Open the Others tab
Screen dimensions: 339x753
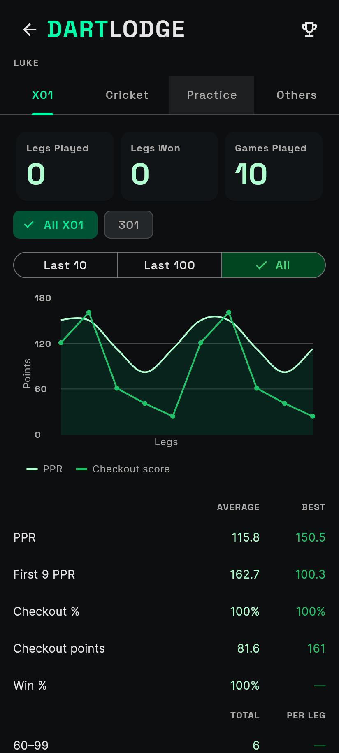(x=297, y=95)
